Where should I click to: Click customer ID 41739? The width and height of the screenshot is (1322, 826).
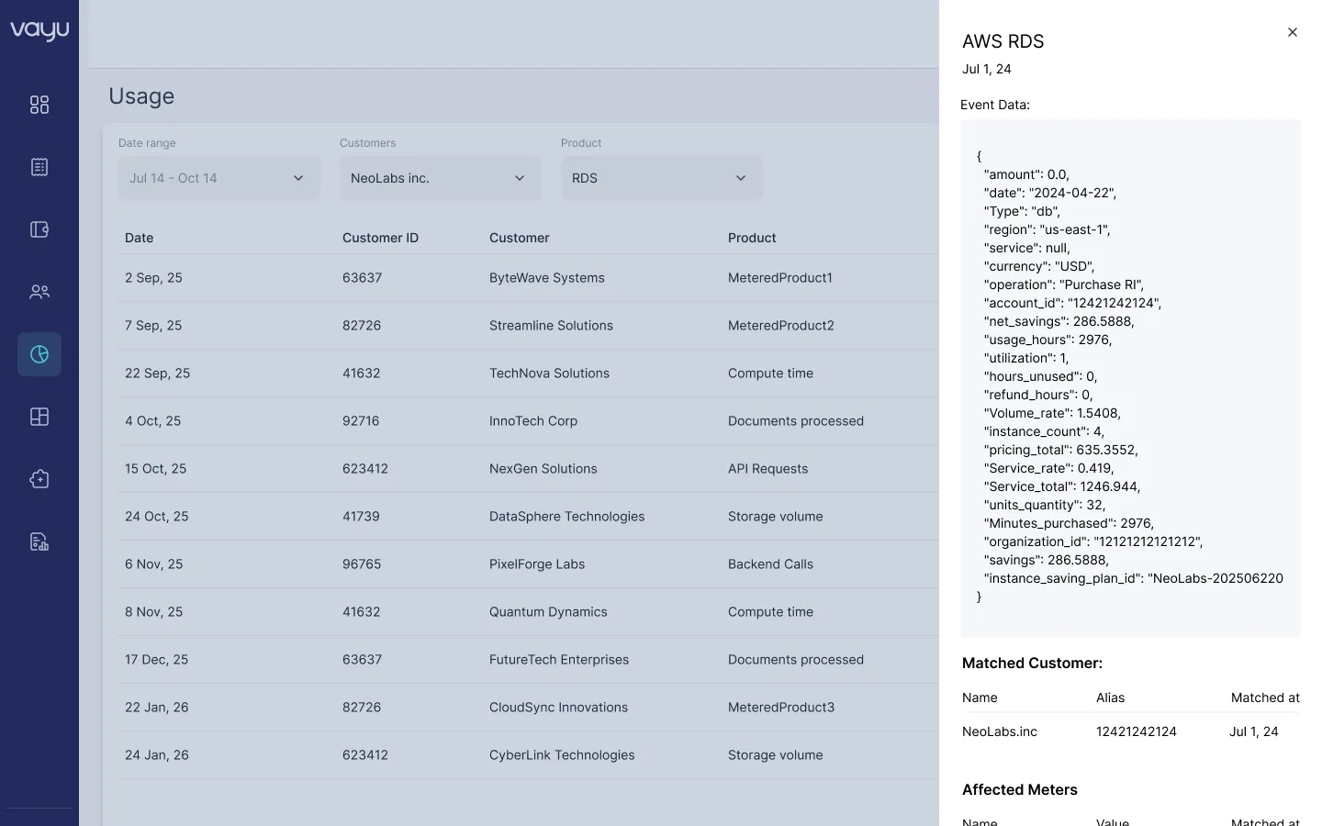tap(361, 517)
